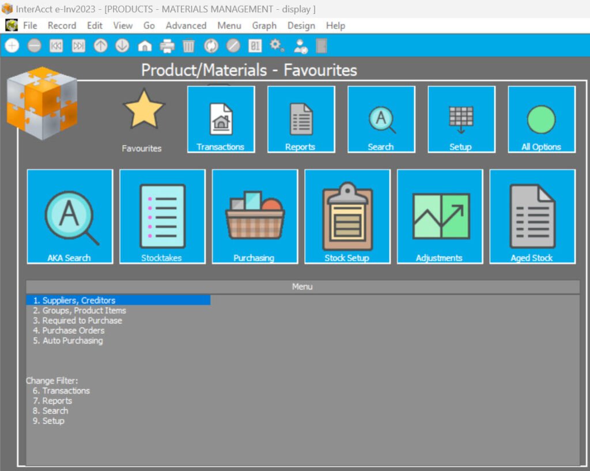Open the Graph menu in menu bar
The width and height of the screenshot is (590, 471).
pyautogui.click(x=264, y=25)
